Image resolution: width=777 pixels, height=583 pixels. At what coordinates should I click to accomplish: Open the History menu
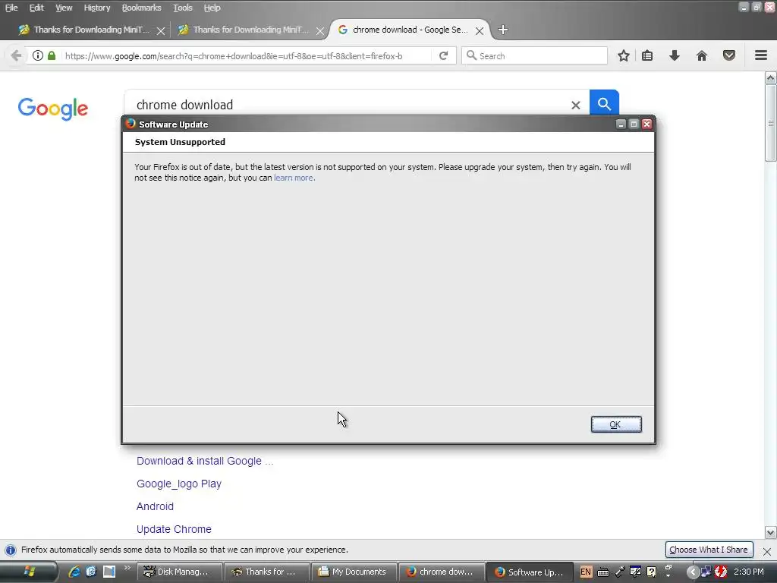point(96,8)
